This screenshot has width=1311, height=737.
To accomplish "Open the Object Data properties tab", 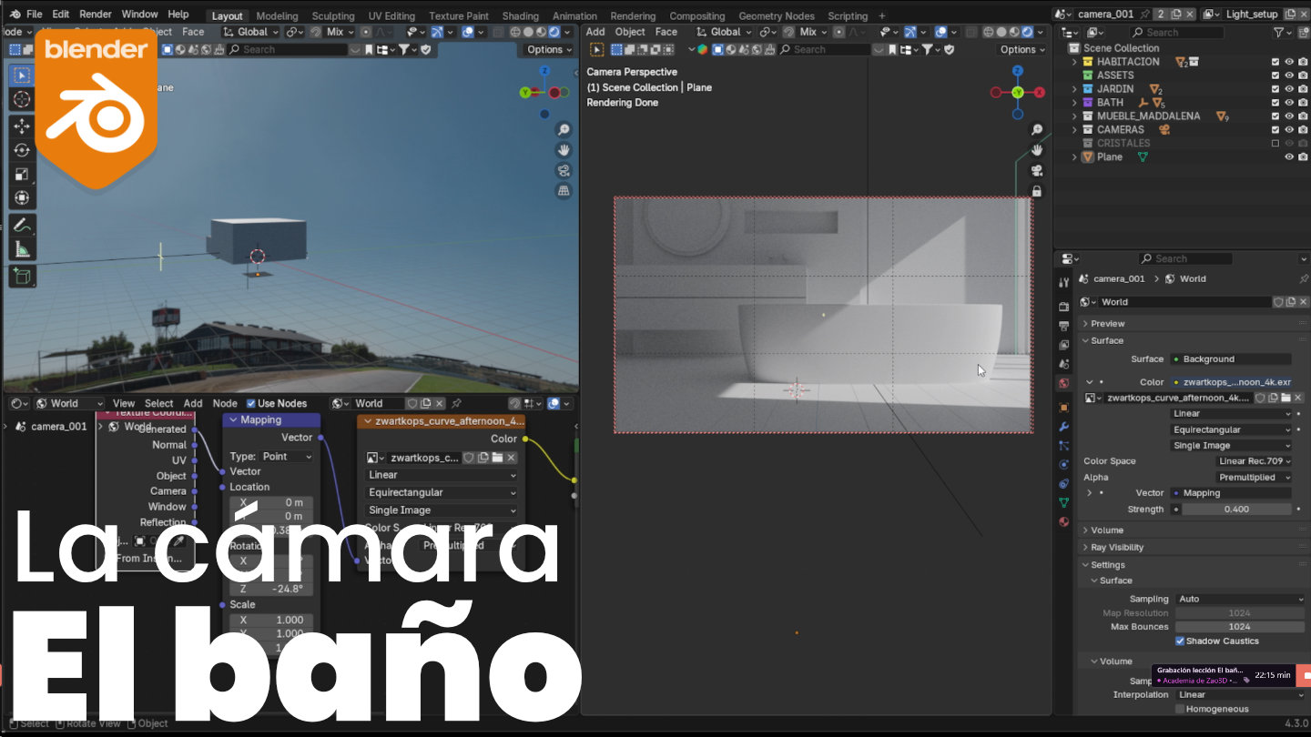I will tap(1063, 502).
